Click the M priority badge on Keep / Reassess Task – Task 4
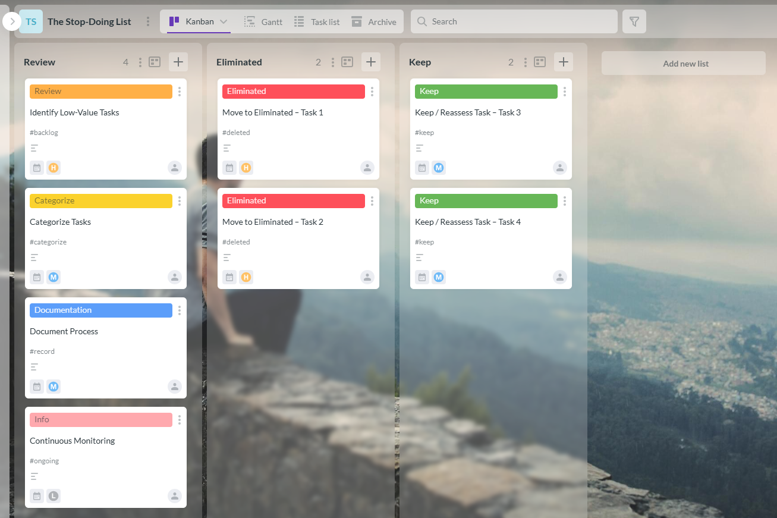Viewport: 777px width, 518px height. point(439,277)
